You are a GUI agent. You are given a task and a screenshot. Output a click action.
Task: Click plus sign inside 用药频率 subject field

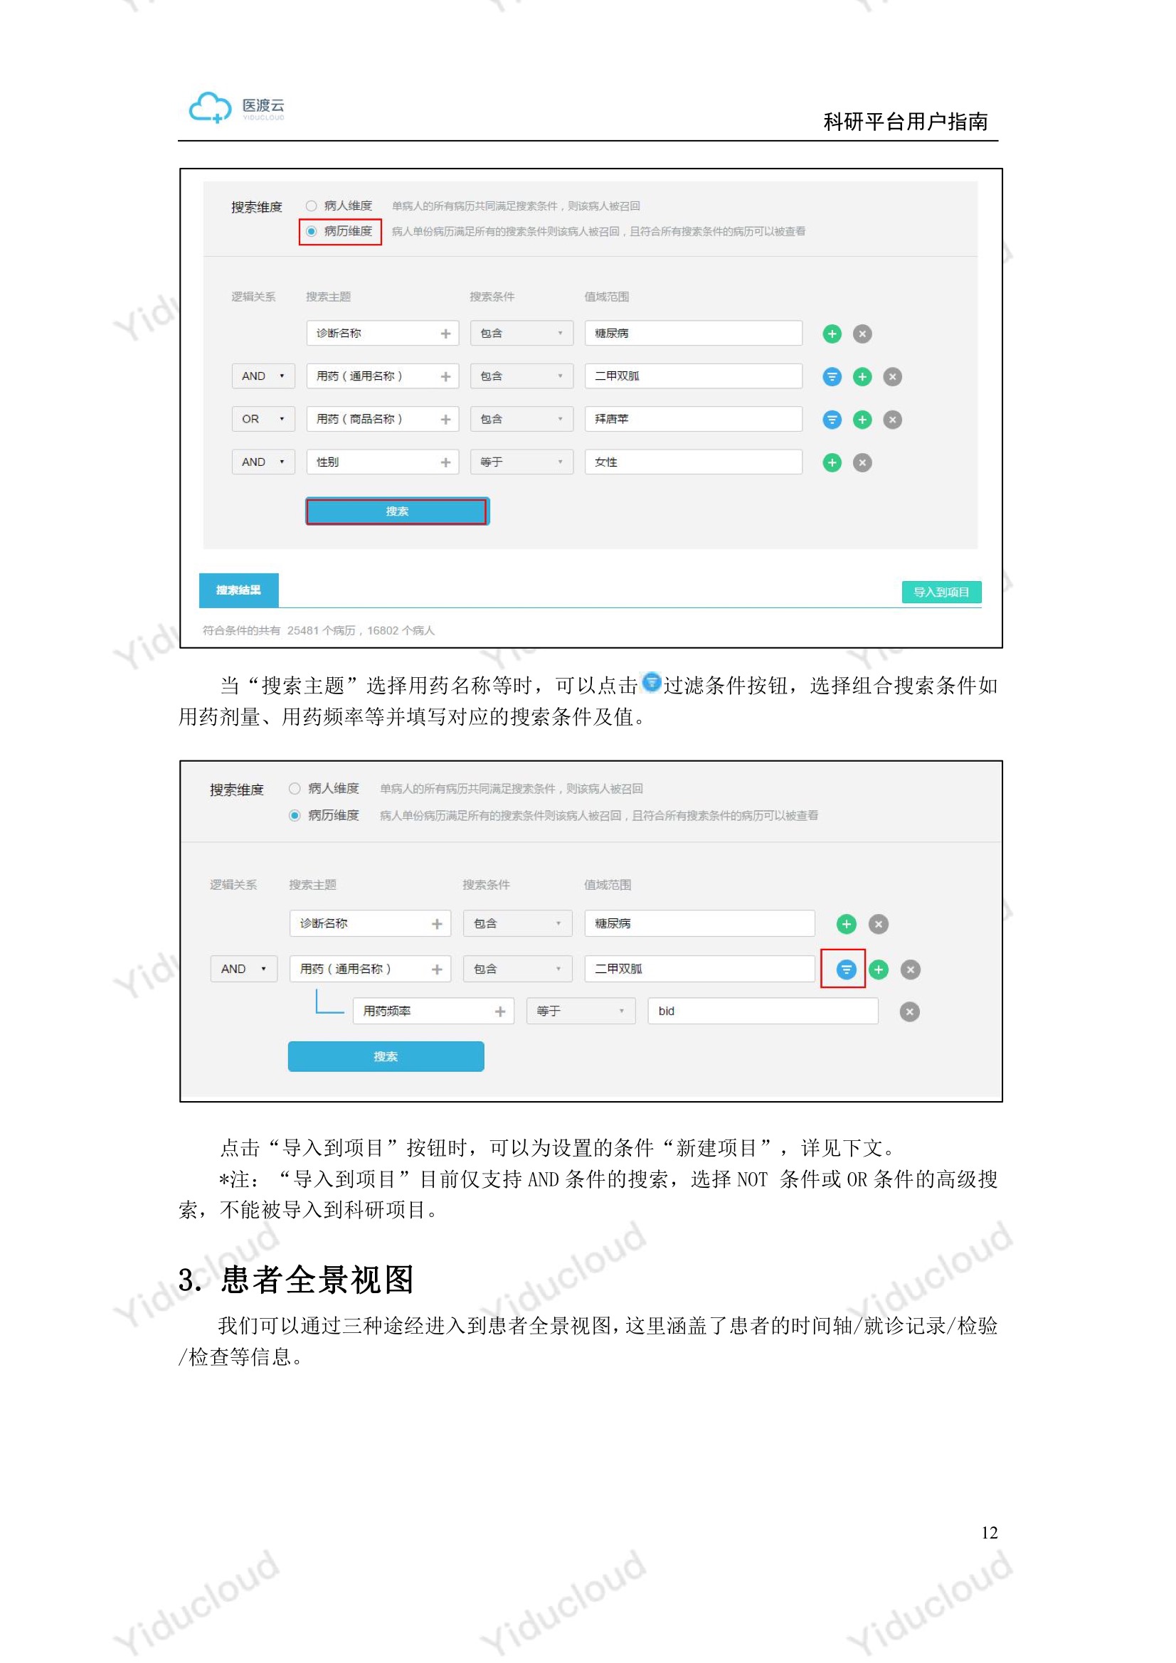[x=500, y=1012]
